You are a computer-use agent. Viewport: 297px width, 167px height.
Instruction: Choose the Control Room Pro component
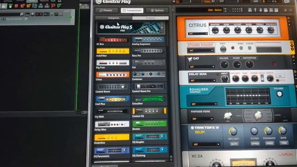click(149, 88)
